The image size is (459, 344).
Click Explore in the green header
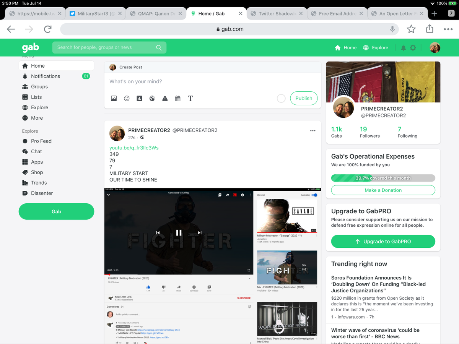[376, 48]
